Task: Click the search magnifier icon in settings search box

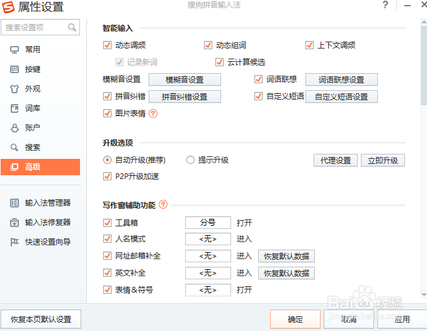Action: click(72, 27)
